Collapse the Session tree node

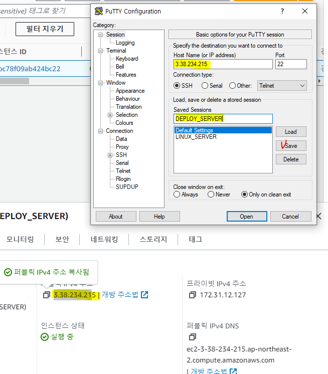click(x=101, y=35)
